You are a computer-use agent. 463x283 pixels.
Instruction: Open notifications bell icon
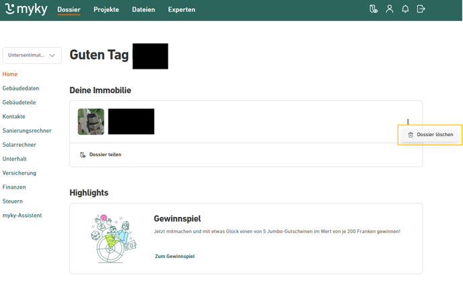(405, 9)
